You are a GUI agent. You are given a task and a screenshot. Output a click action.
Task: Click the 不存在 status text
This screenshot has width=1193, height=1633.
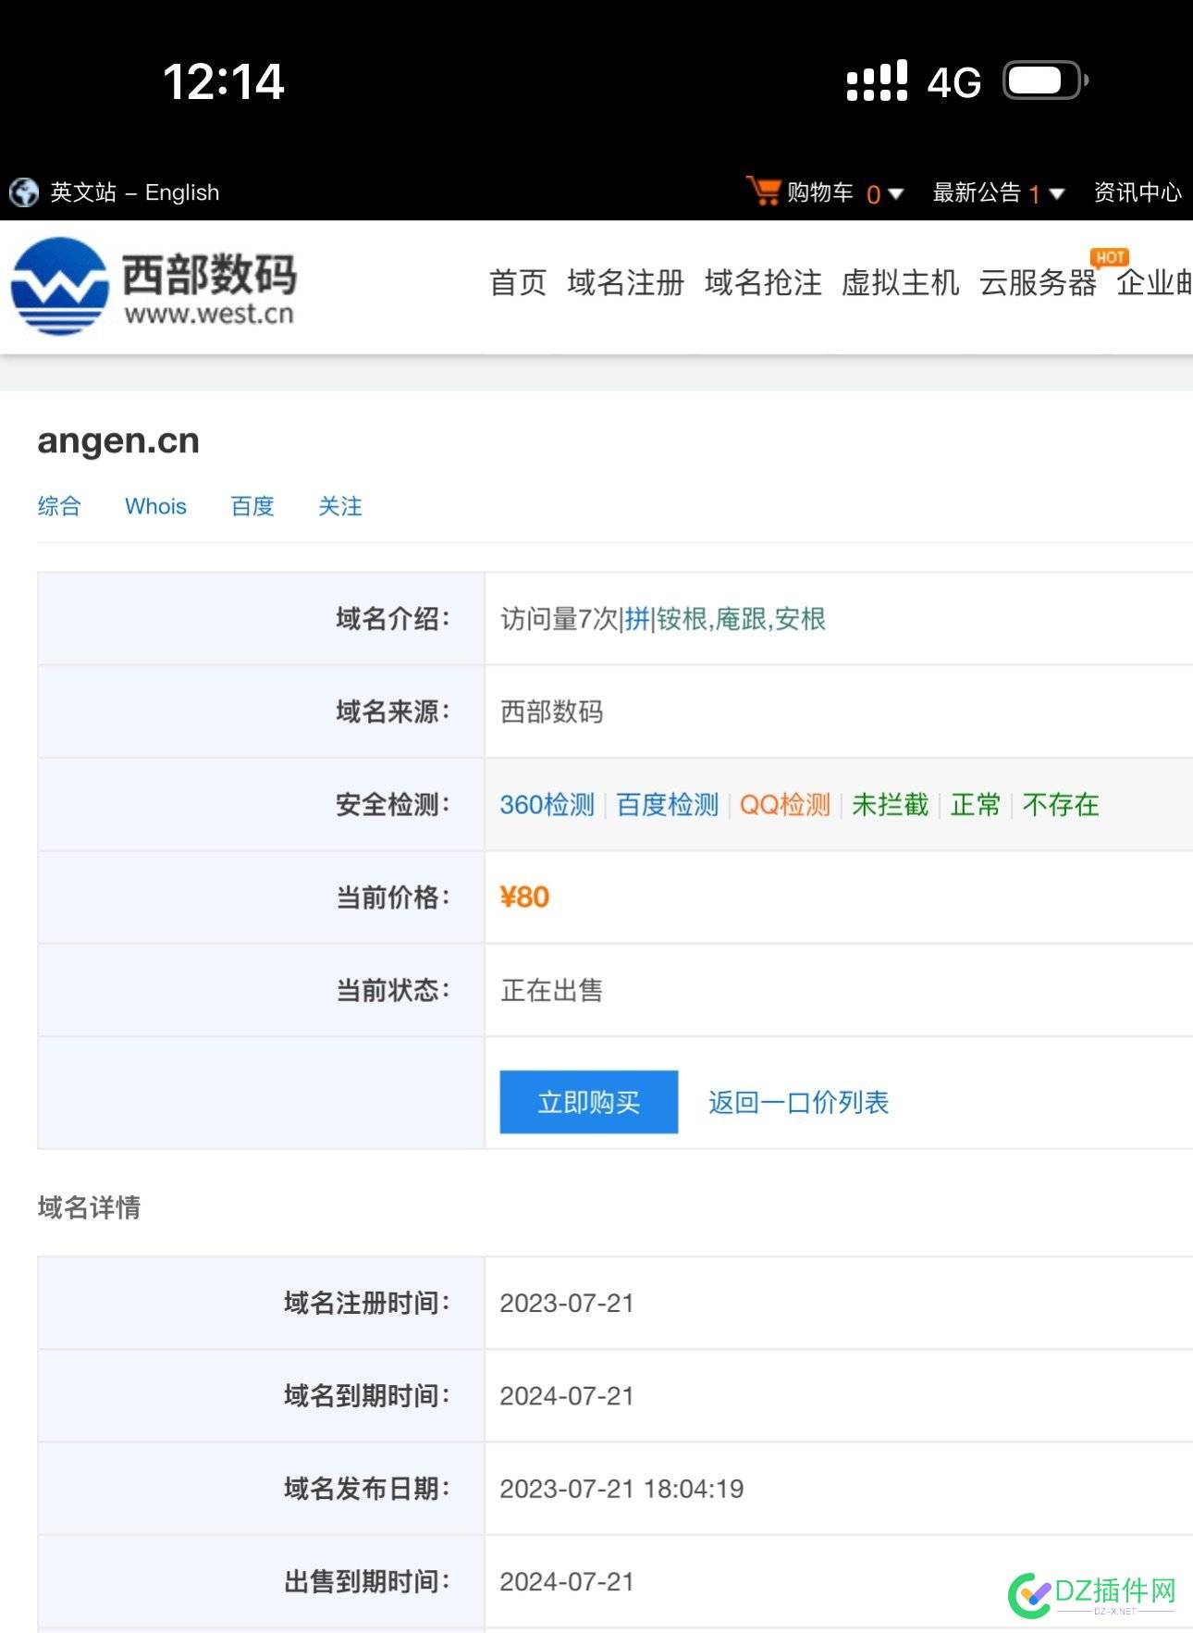pyautogui.click(x=1061, y=805)
